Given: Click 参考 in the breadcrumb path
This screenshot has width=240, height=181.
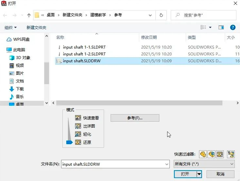Looking at the screenshot, I should coord(118,15).
